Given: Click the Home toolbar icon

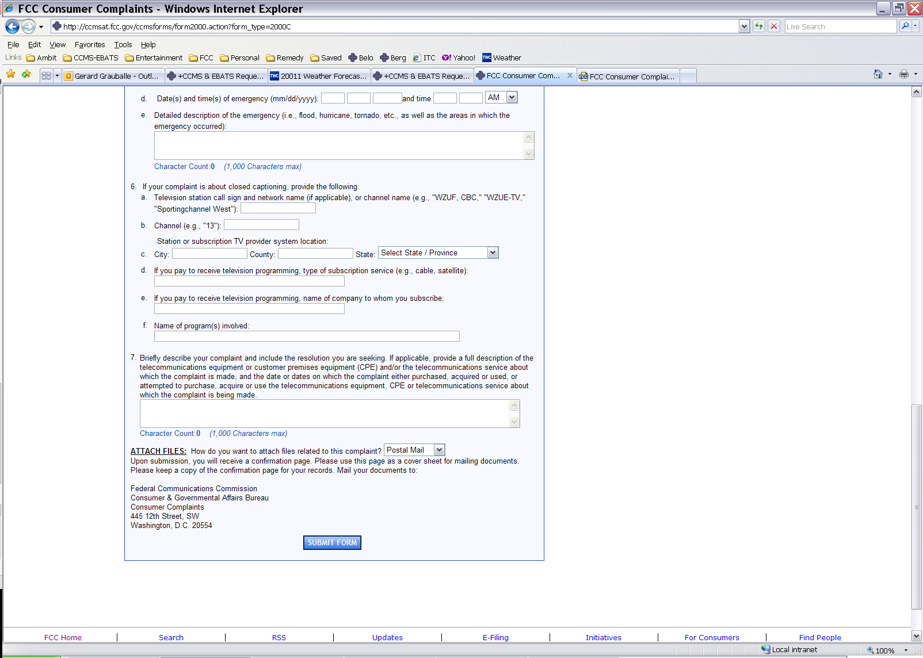Looking at the screenshot, I should [x=878, y=74].
